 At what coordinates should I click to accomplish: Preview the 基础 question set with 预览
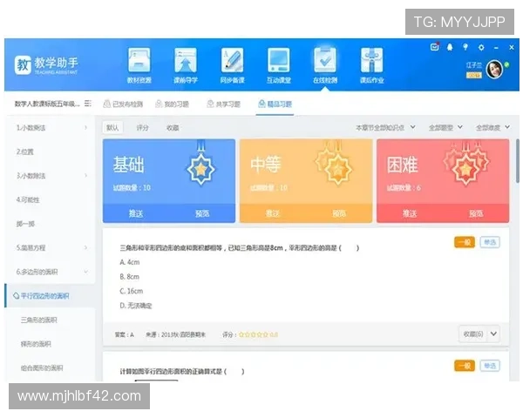click(202, 213)
